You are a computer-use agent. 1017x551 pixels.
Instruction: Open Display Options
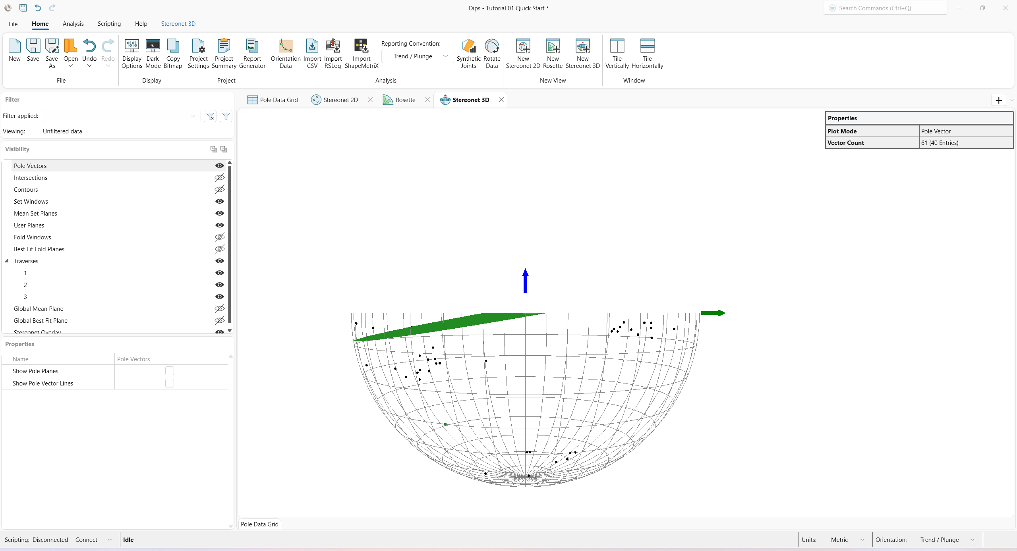[132, 54]
